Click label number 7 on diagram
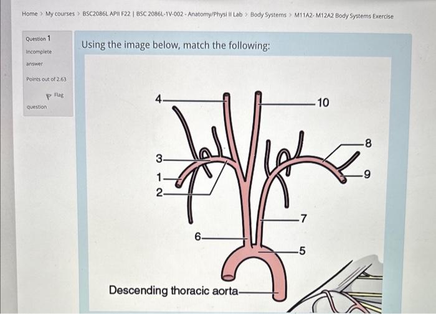436x314 pixels. pos(303,218)
